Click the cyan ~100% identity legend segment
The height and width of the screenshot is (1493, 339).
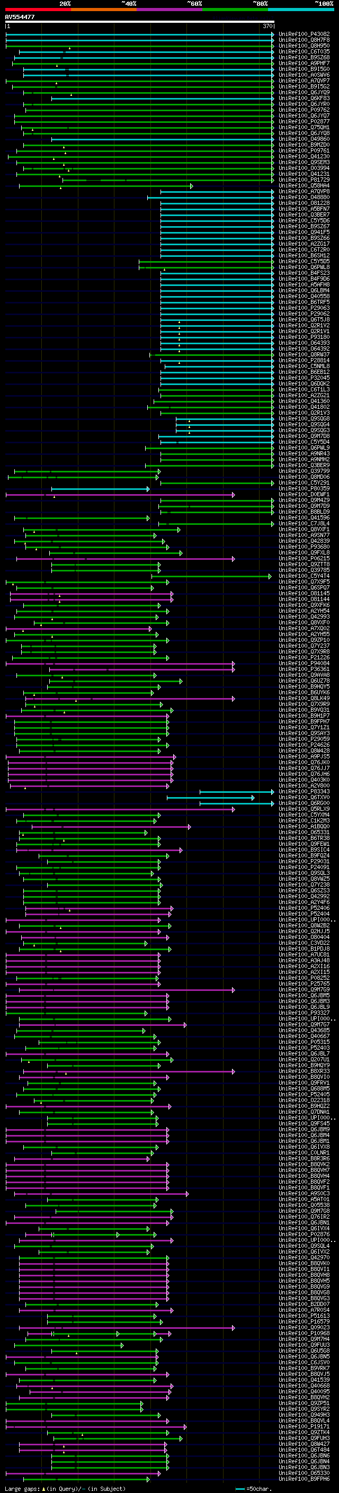pyautogui.click(x=301, y=10)
